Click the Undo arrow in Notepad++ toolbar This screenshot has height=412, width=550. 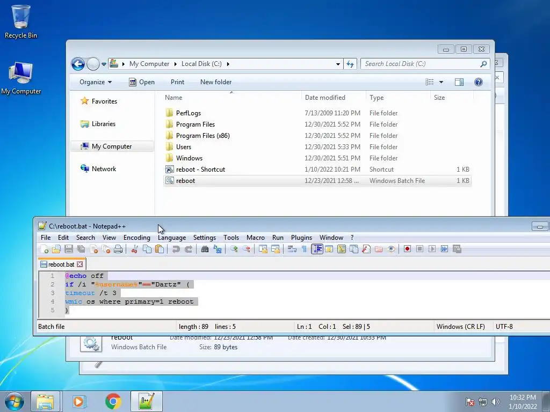click(x=176, y=249)
